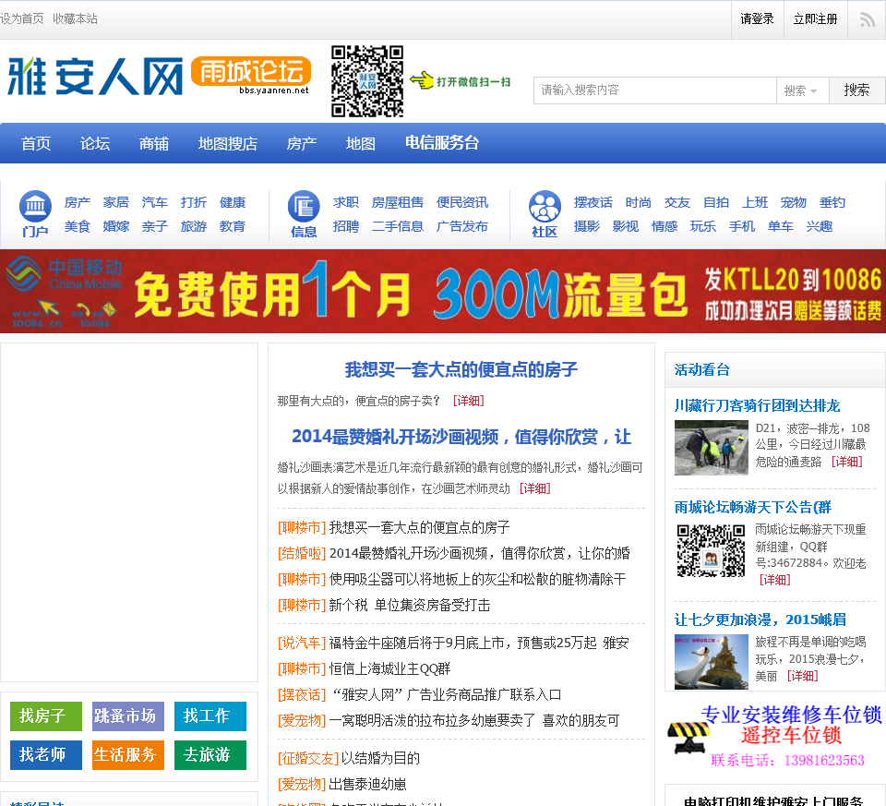Click the 搜索 search button
Screen dimensions: 886x806
(x=856, y=90)
